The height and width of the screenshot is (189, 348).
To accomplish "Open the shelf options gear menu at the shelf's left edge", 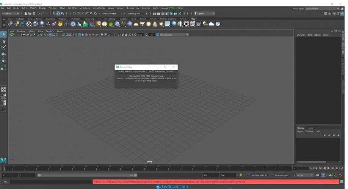I will click(x=4, y=25).
